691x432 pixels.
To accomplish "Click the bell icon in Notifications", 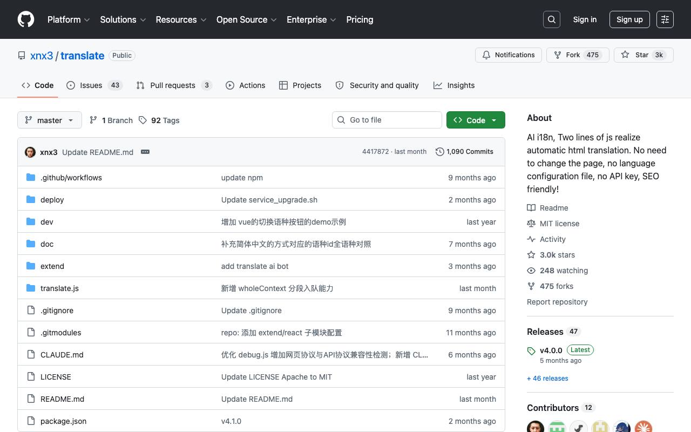I will (x=486, y=55).
